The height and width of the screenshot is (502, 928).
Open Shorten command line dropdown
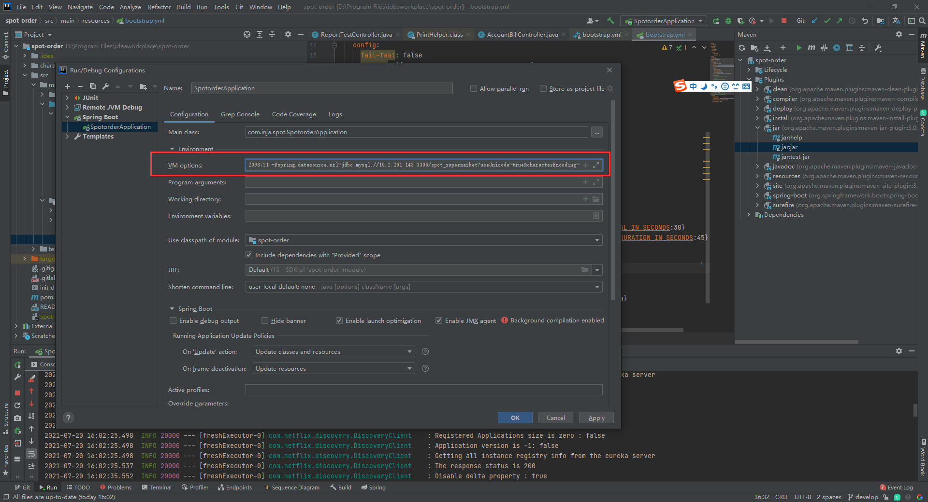pyautogui.click(x=424, y=287)
